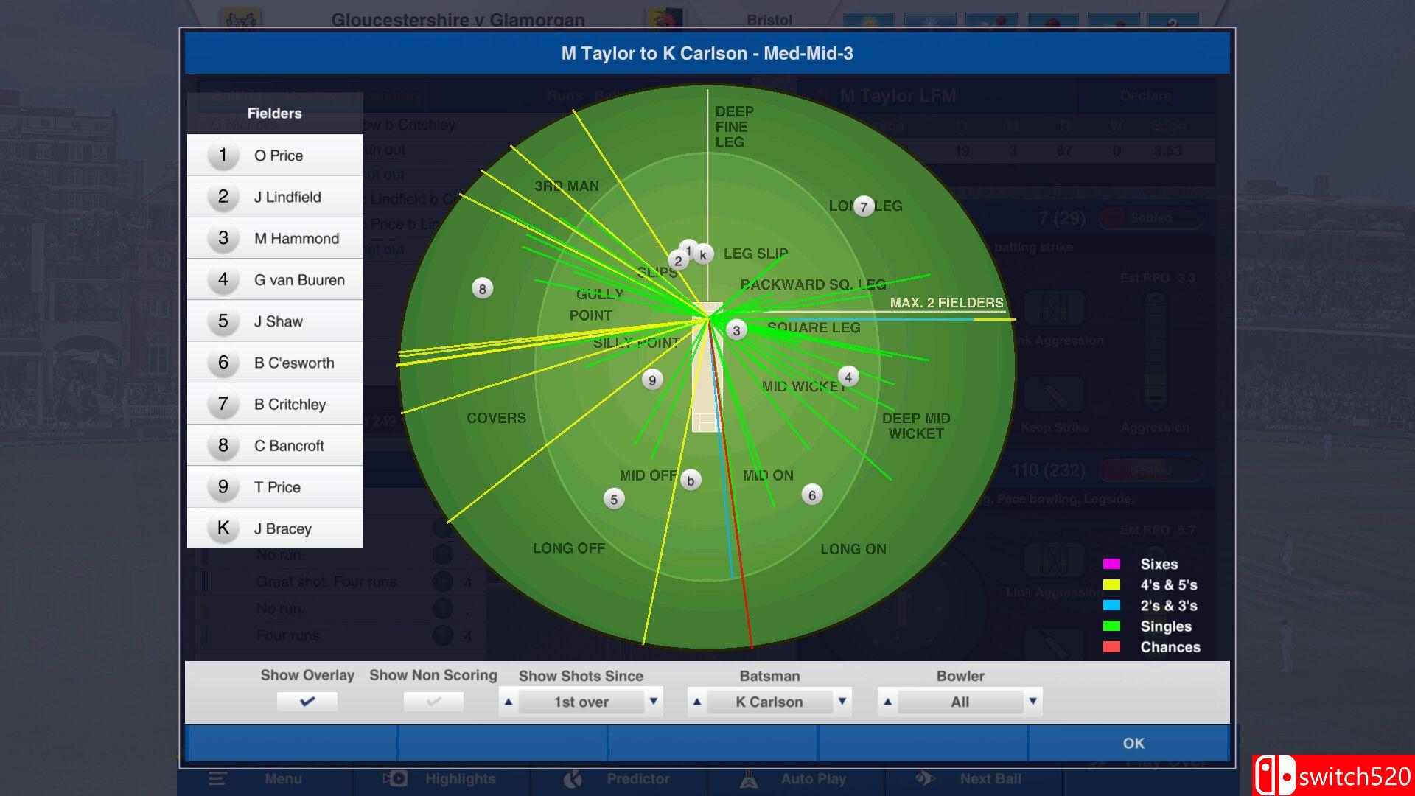Click fielder marker 8 on the field
The width and height of the screenshot is (1415, 796).
point(482,289)
